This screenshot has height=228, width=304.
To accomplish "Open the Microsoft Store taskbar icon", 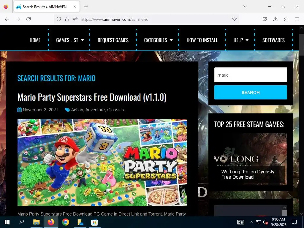I will (95, 222).
